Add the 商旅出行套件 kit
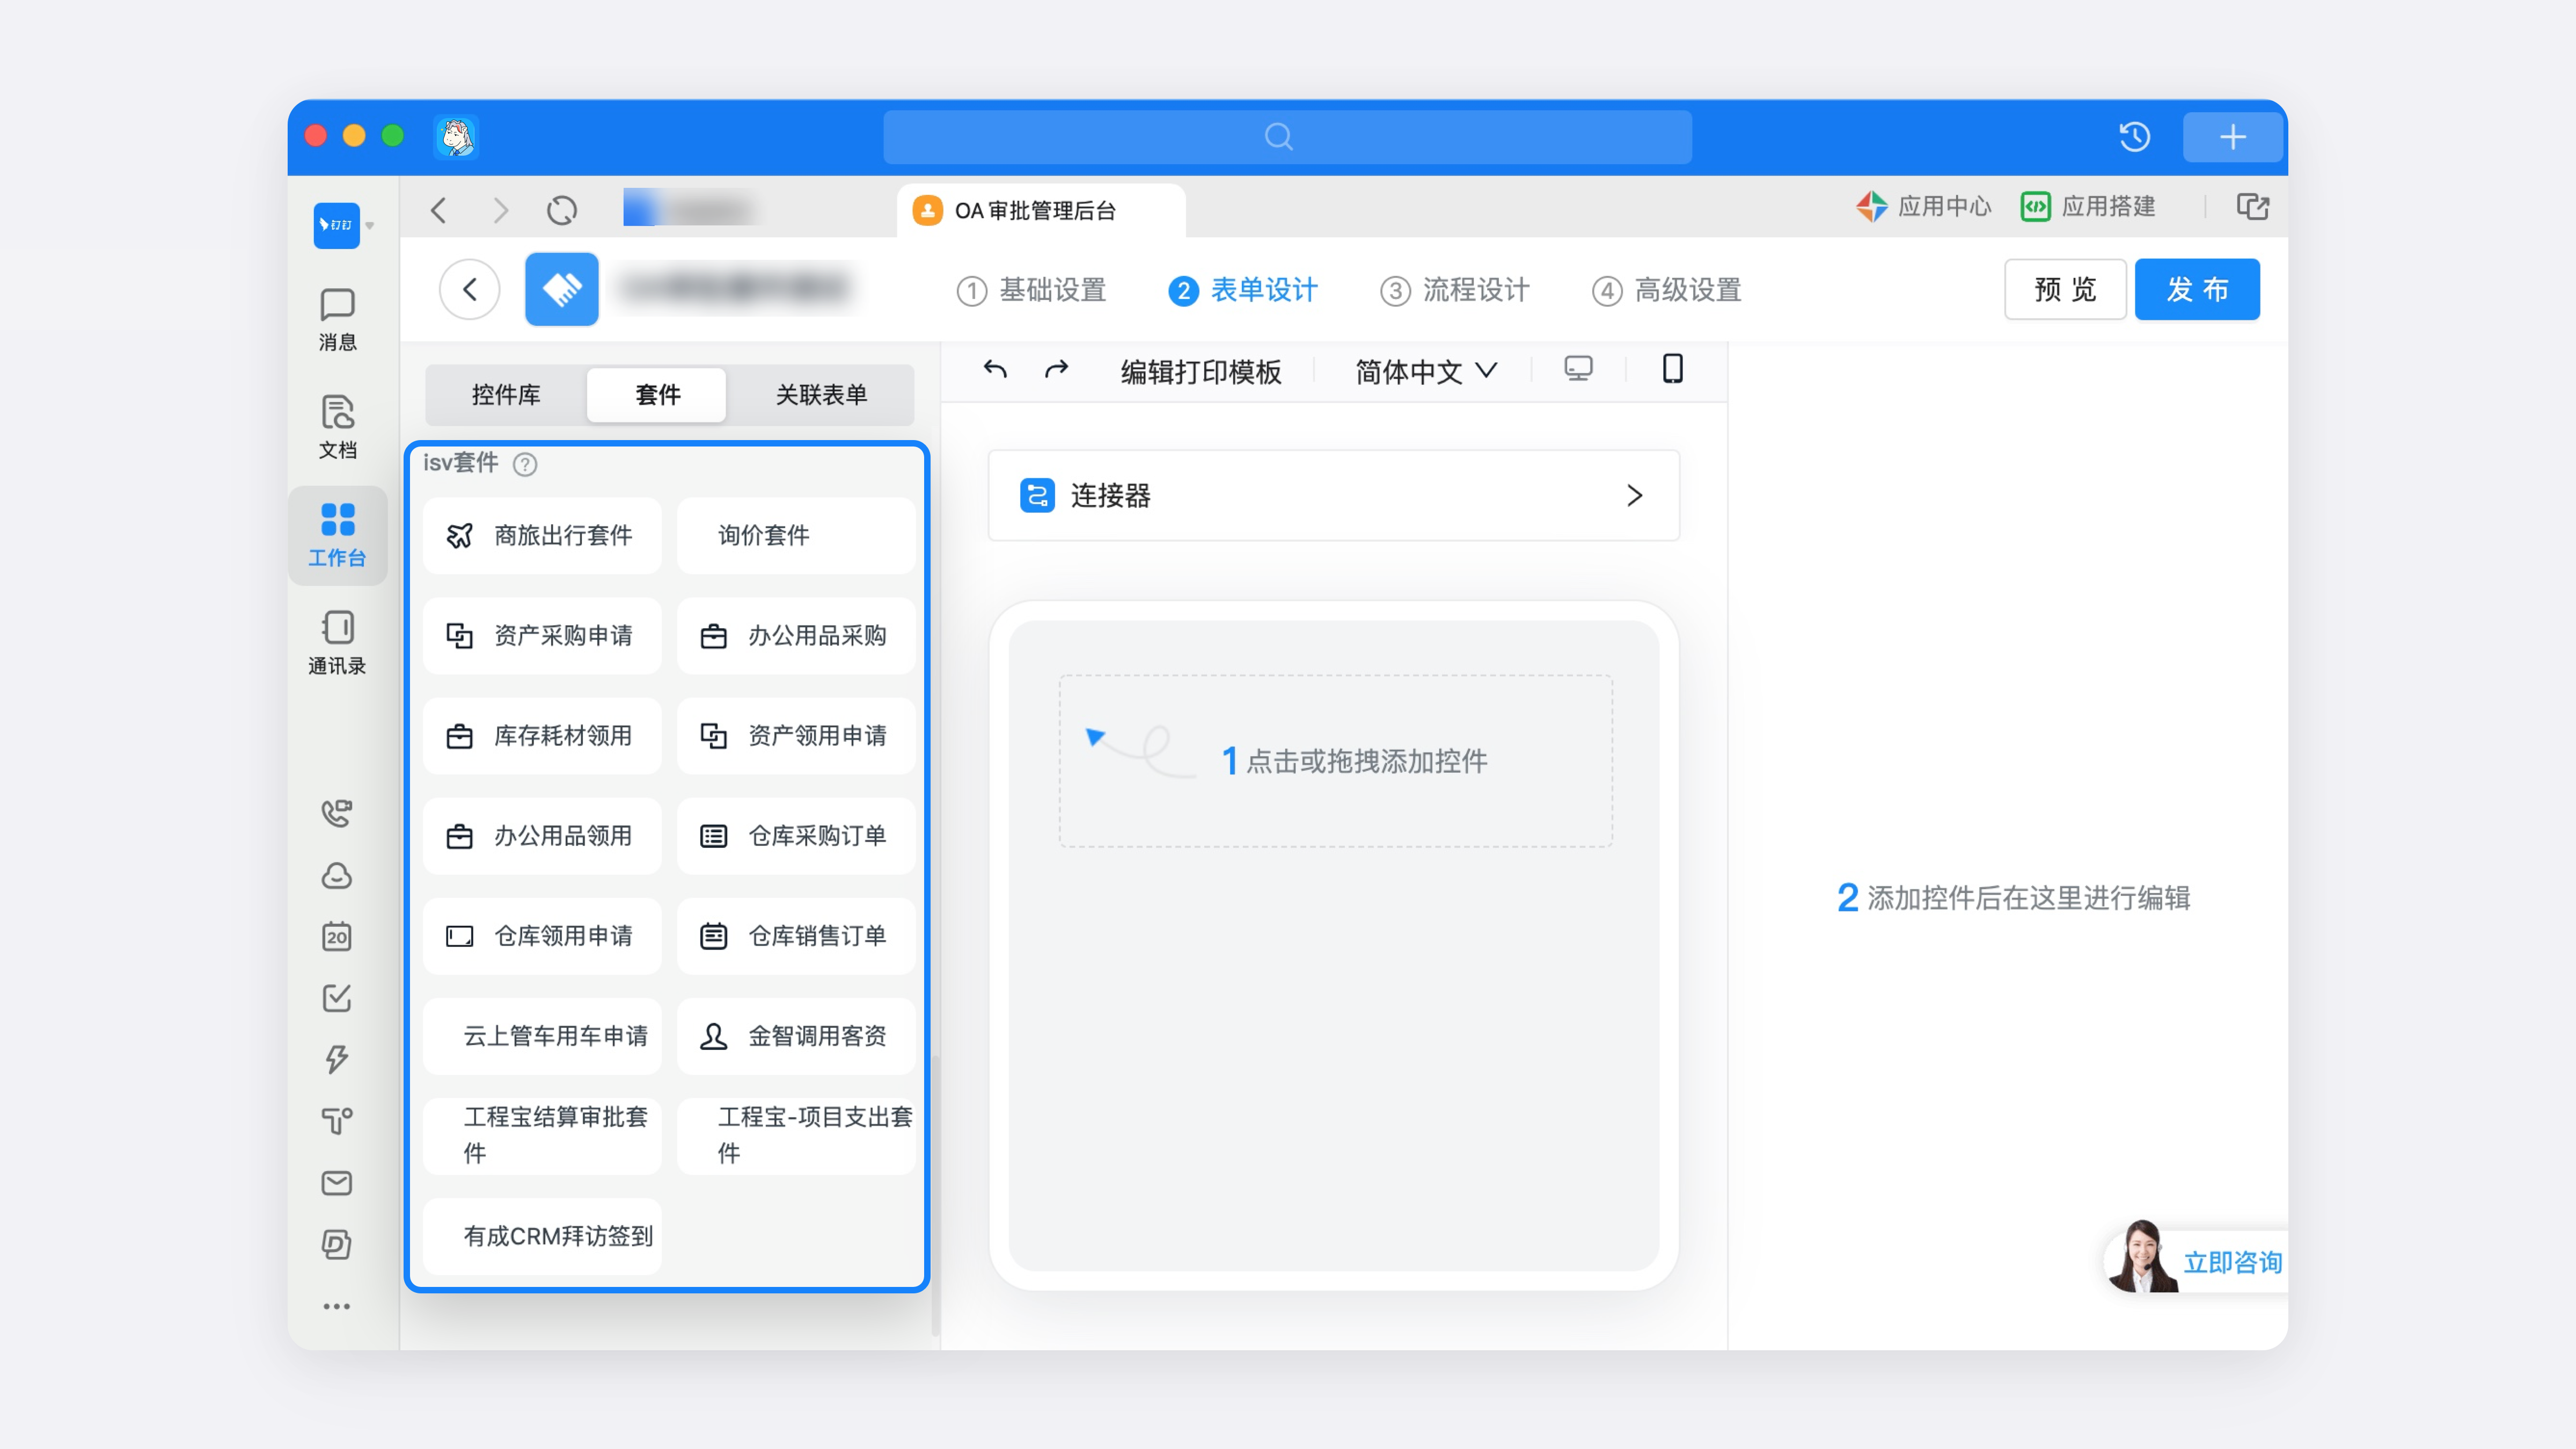The image size is (2576, 1449). (x=542, y=535)
